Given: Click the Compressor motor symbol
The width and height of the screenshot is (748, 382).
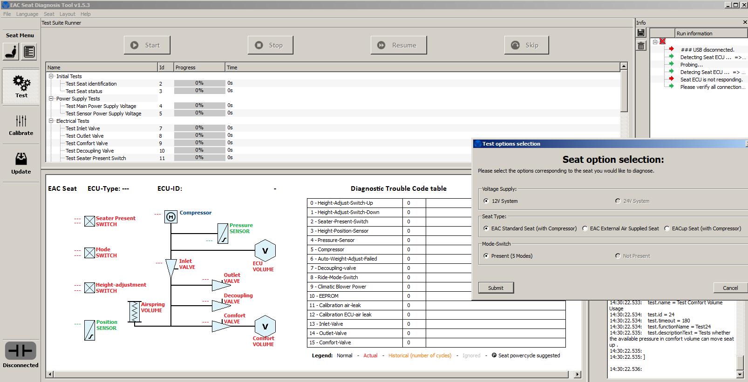Looking at the screenshot, I should (x=171, y=217).
